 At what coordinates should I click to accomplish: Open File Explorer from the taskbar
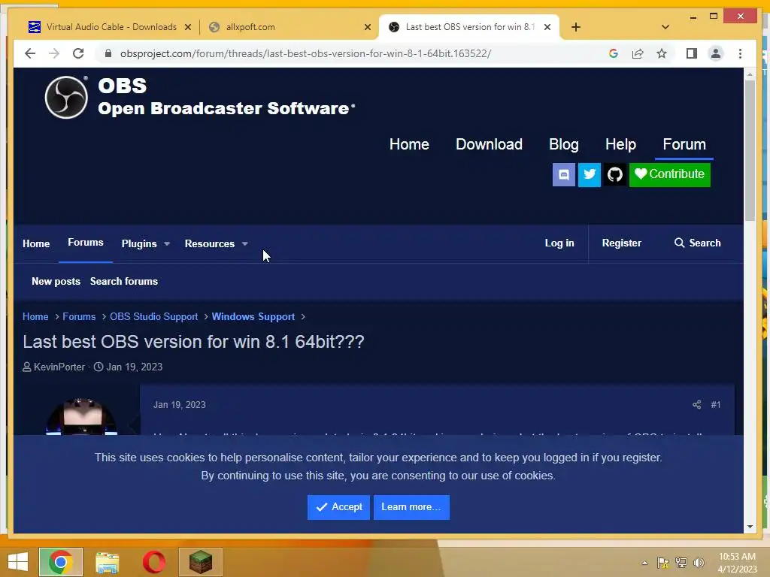point(107,562)
